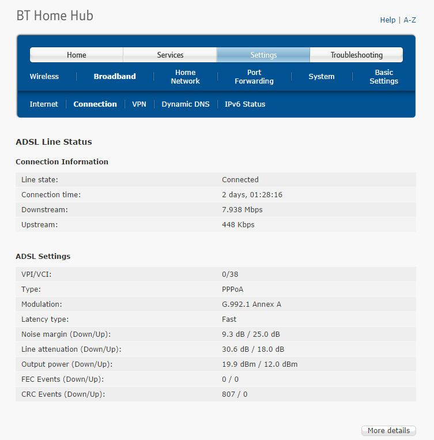Screen dimensions: 434x440
Task: Select the Internet submenu
Action: coord(44,104)
